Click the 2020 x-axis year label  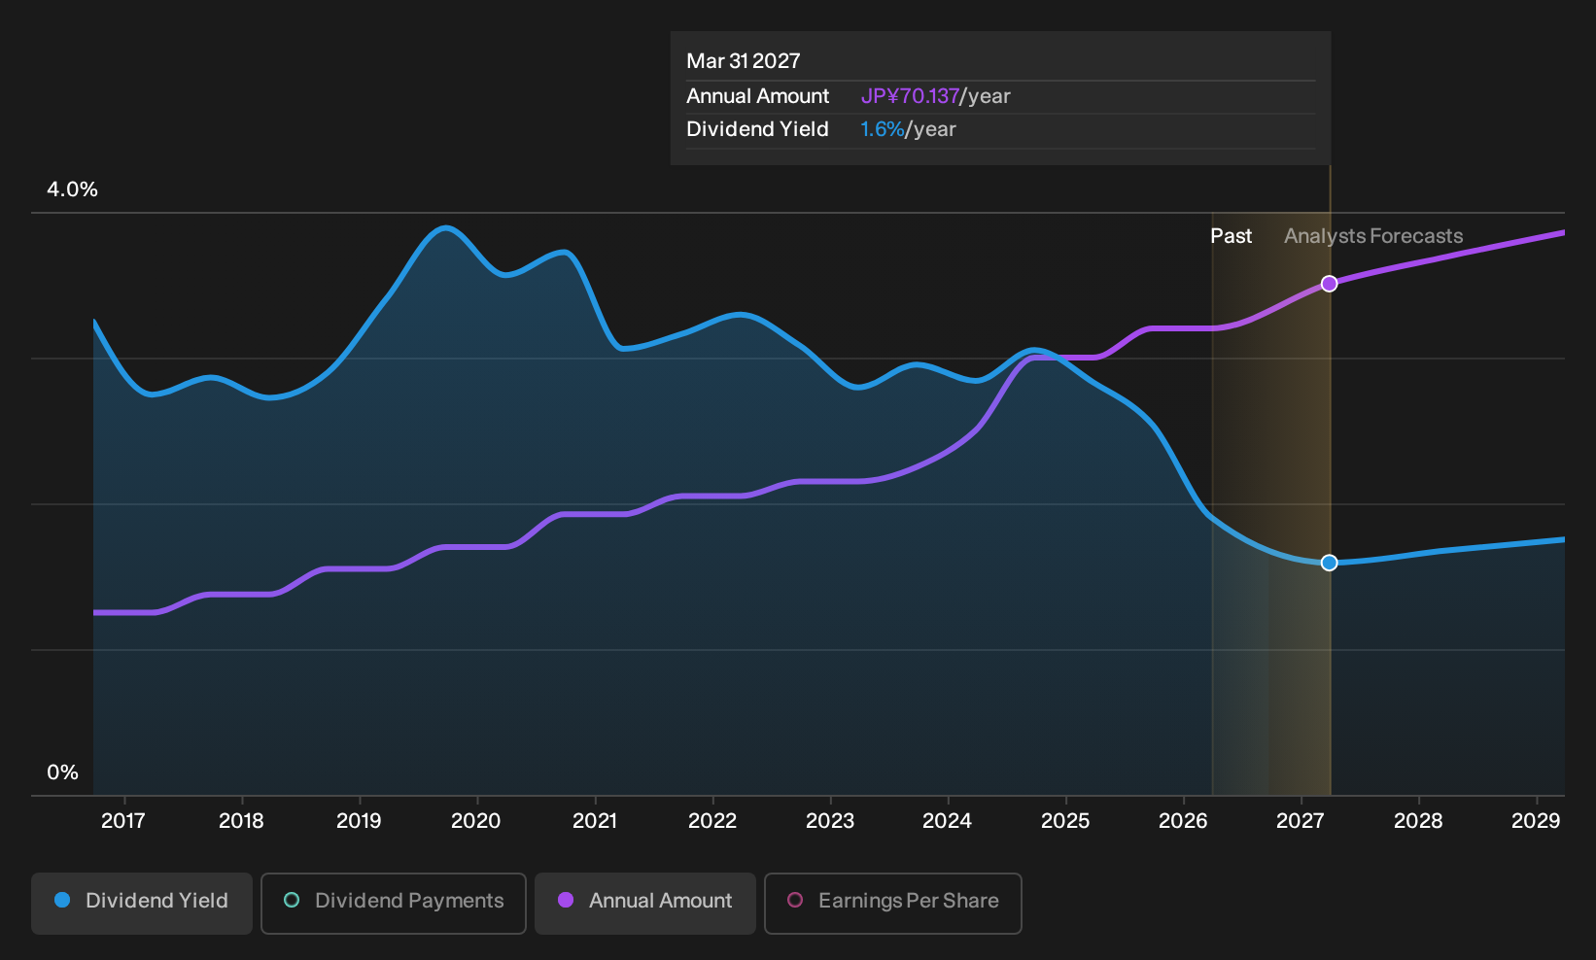tap(476, 821)
